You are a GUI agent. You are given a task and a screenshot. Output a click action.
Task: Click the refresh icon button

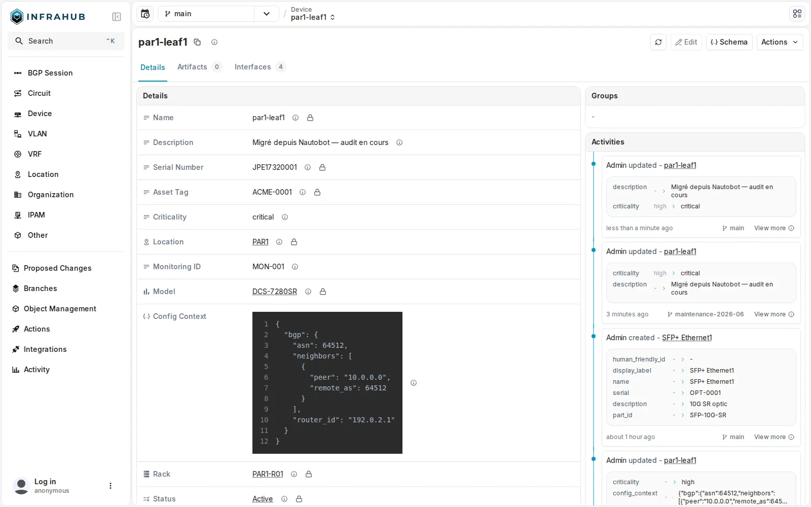(x=658, y=42)
